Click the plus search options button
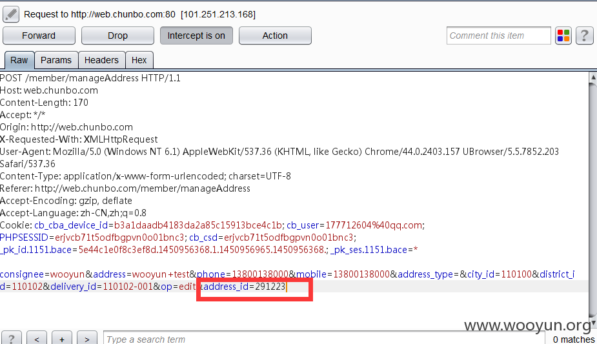 (62, 338)
